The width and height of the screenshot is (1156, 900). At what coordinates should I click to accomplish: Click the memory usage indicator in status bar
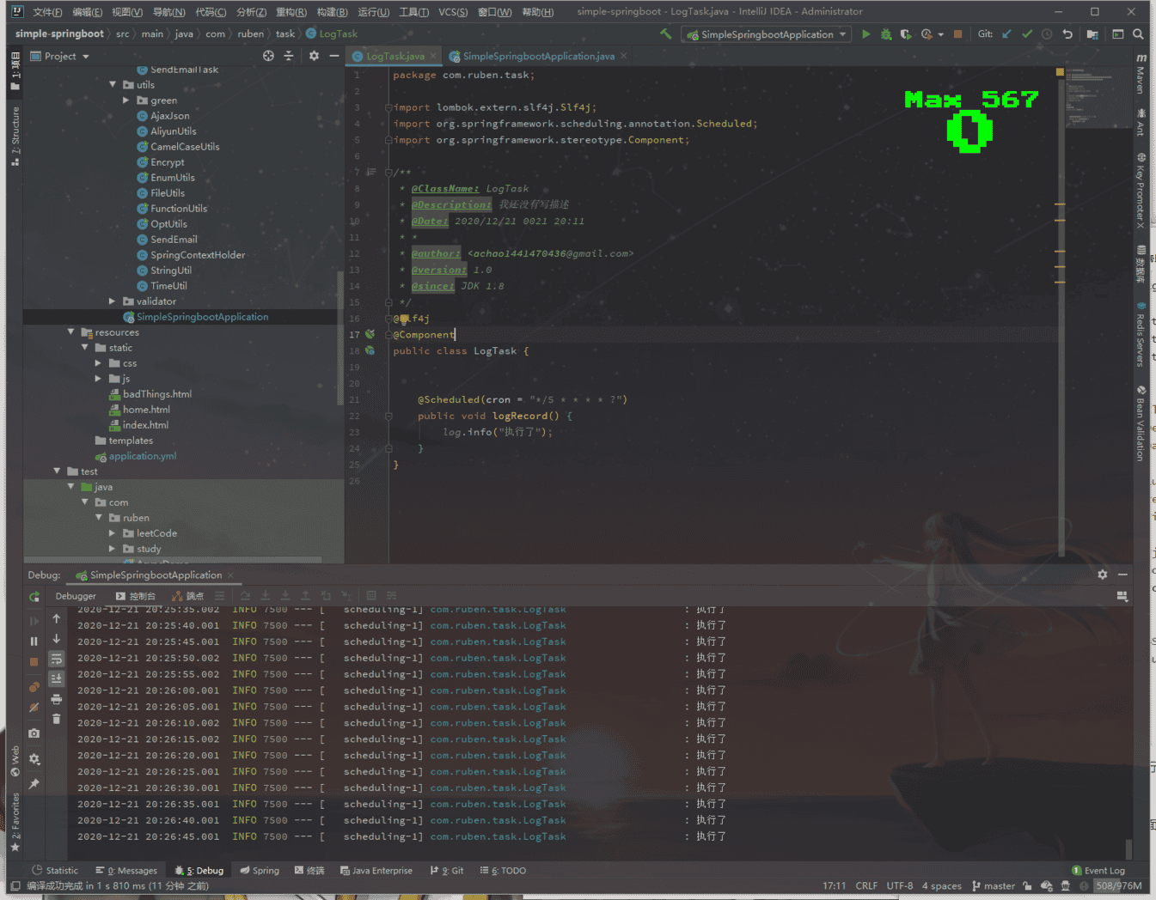coord(1118,886)
